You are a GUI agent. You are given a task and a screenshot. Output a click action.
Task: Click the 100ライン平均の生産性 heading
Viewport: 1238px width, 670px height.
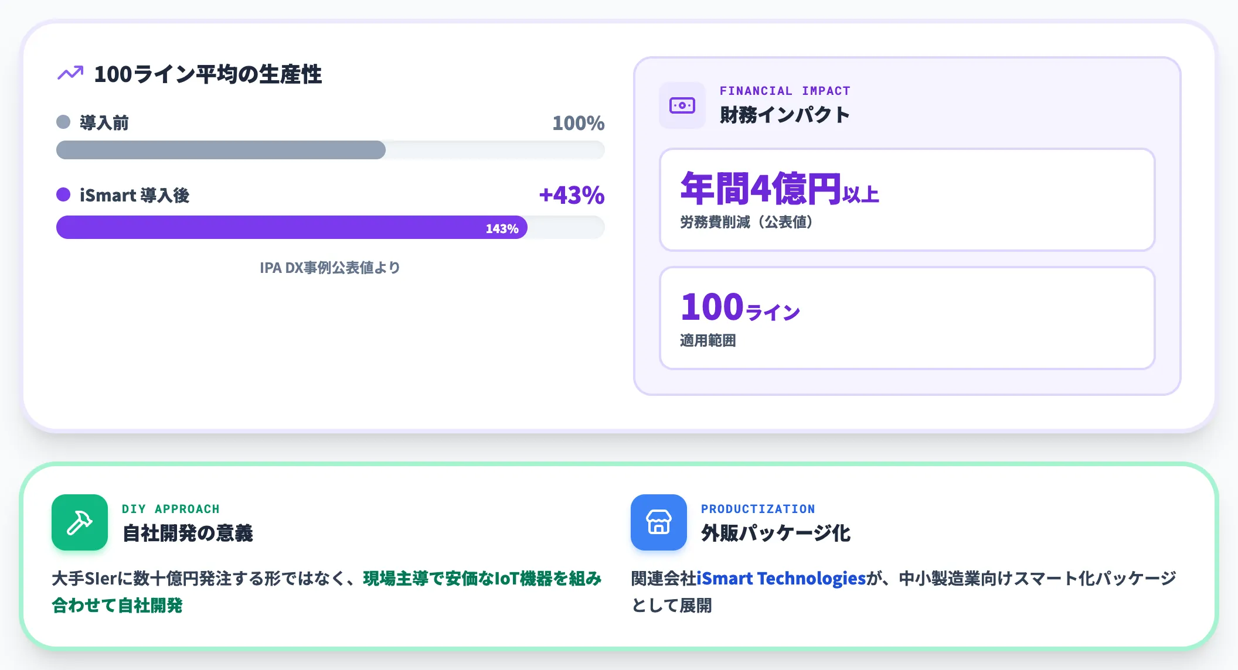click(x=208, y=74)
